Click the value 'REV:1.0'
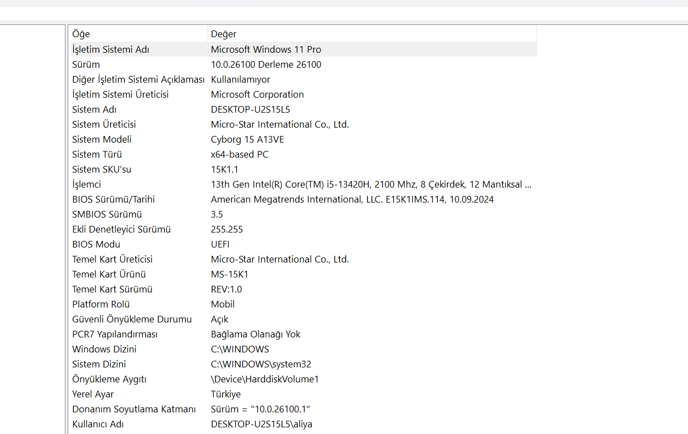Viewport: 688px width, 434px height. click(x=226, y=289)
